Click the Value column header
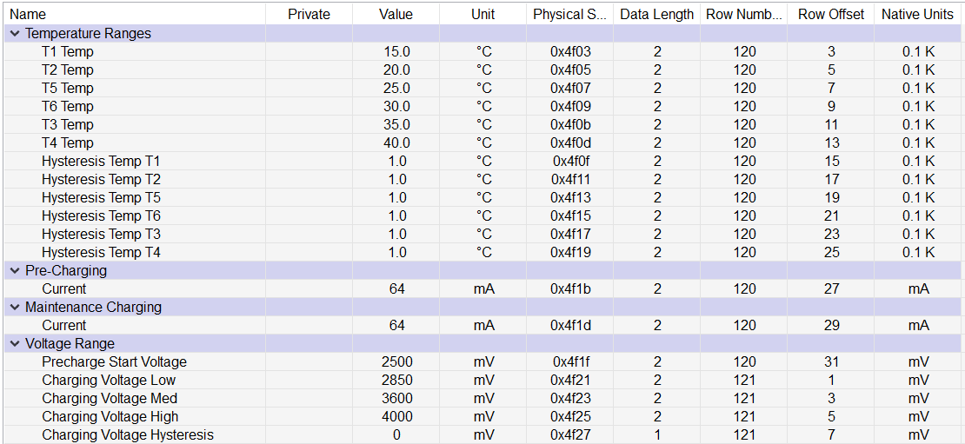The width and height of the screenshot is (965, 444). pos(396,14)
